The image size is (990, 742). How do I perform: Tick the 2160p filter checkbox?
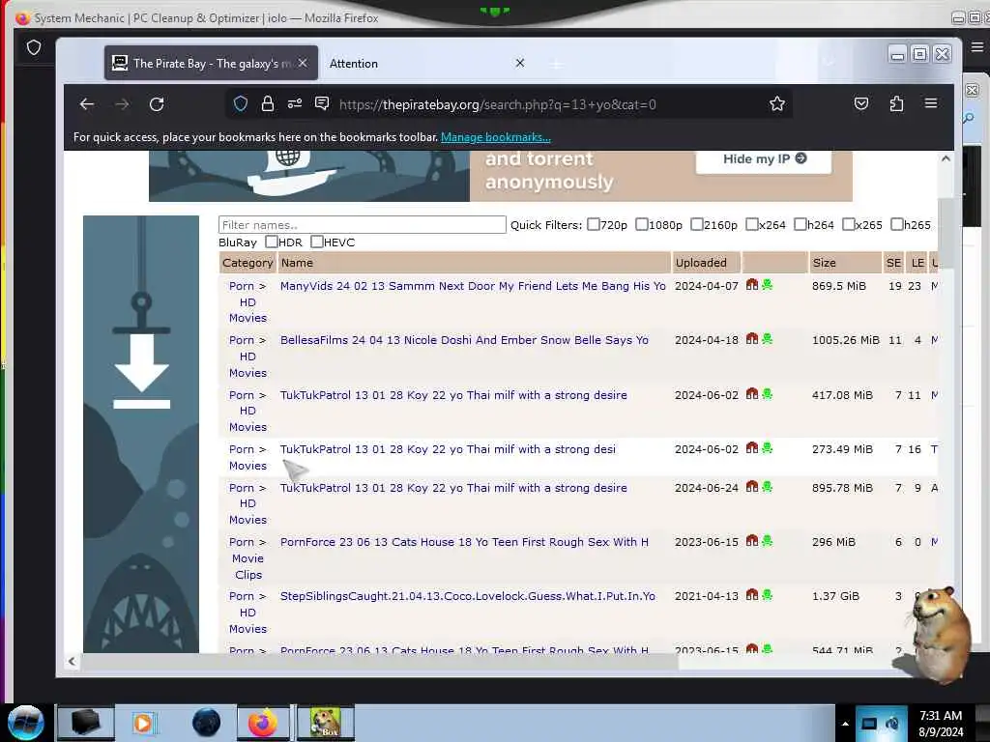(x=696, y=224)
